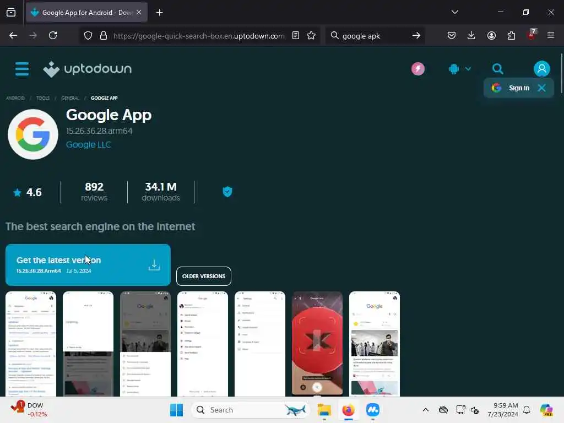Screen dimensions: 564x423
Task: Click the Google App logo image
Action: pos(32,134)
